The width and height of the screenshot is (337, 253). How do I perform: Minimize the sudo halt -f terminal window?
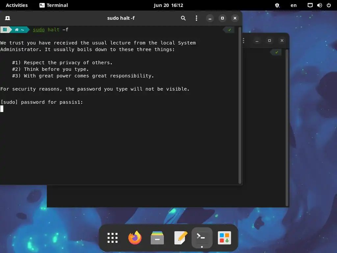point(210,18)
